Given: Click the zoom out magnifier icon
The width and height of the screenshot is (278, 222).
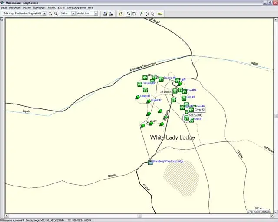Looking at the screenshot, I should point(56,13).
